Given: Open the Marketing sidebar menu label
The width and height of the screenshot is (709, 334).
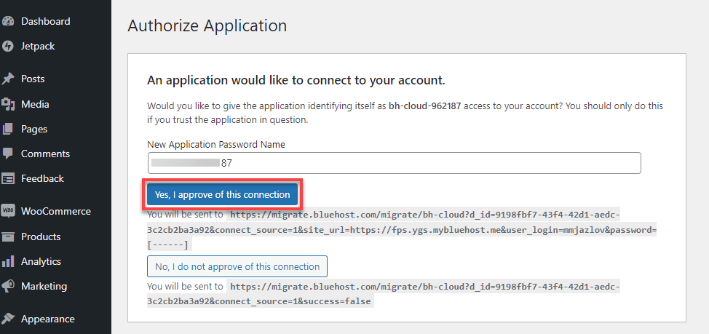Looking at the screenshot, I should pyautogui.click(x=44, y=286).
